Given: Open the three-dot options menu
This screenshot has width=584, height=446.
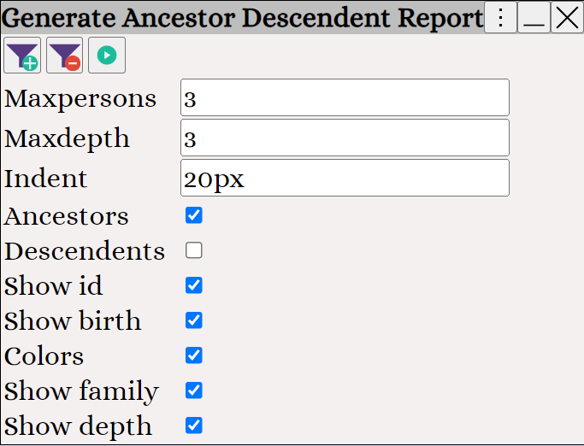Looking at the screenshot, I should 500,17.
